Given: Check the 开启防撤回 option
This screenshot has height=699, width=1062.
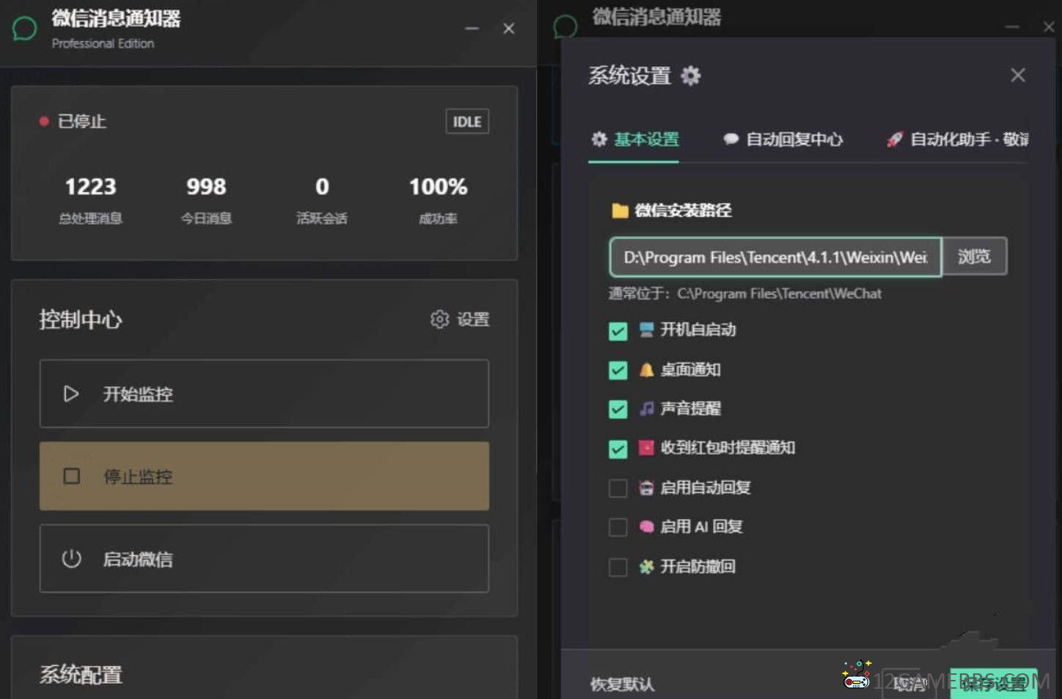Looking at the screenshot, I should pos(618,567).
